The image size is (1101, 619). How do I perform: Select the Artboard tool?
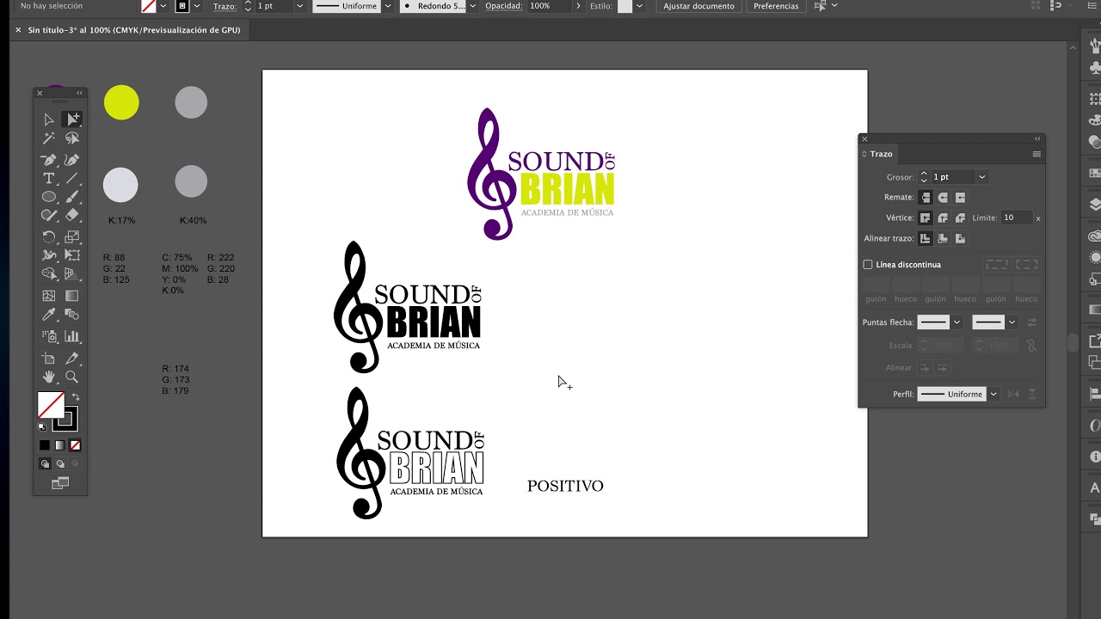pos(49,359)
